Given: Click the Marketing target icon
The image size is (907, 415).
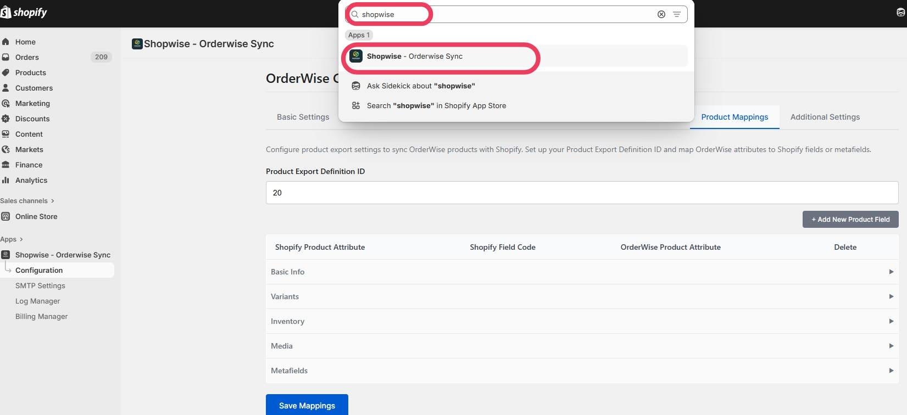Looking at the screenshot, I should 5,103.
